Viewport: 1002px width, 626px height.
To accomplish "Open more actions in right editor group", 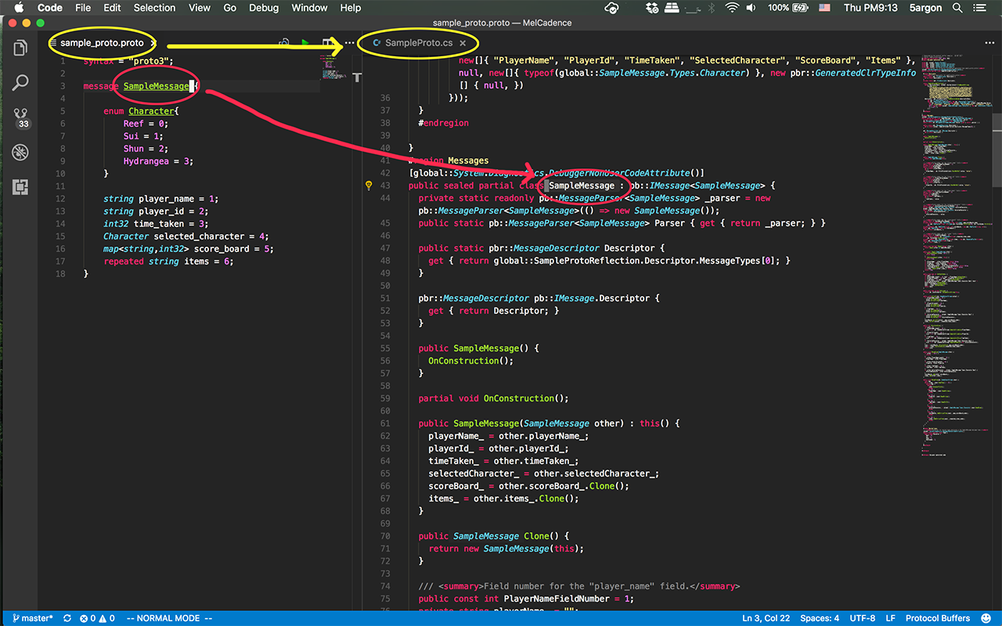I will (x=989, y=43).
